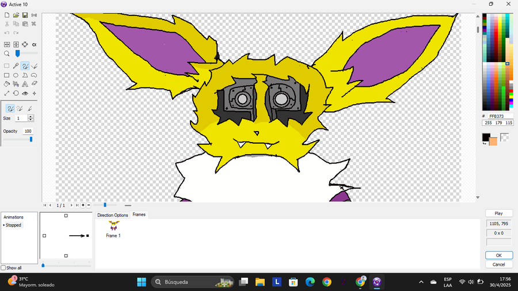Click the Delete X icon

34,24
